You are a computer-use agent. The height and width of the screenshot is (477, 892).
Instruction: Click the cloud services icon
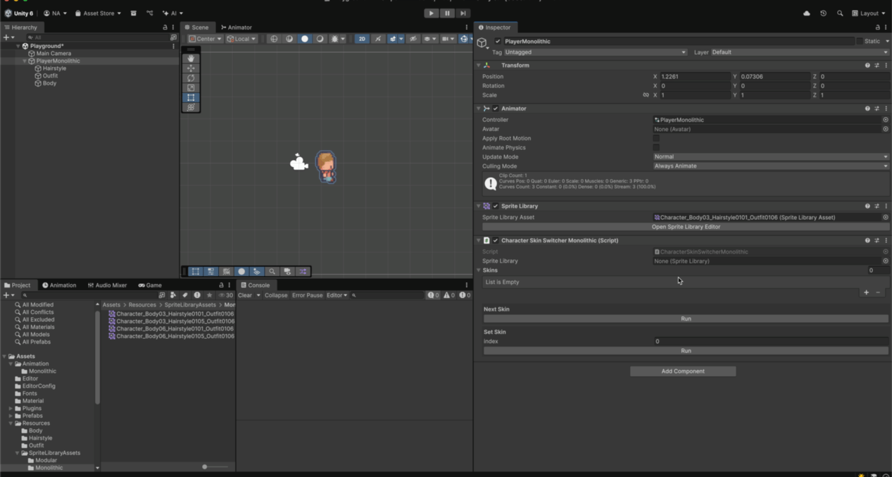(807, 13)
